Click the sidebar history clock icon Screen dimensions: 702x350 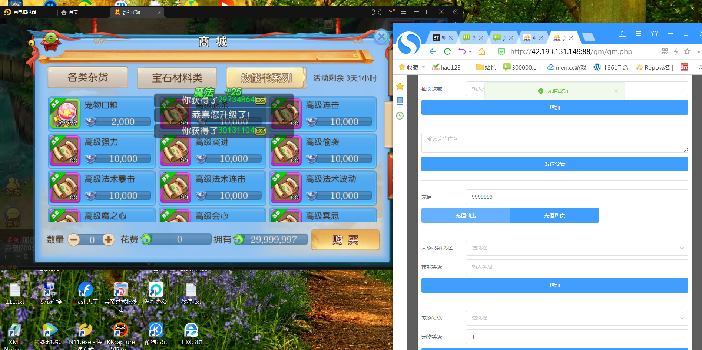pyautogui.click(x=400, y=116)
